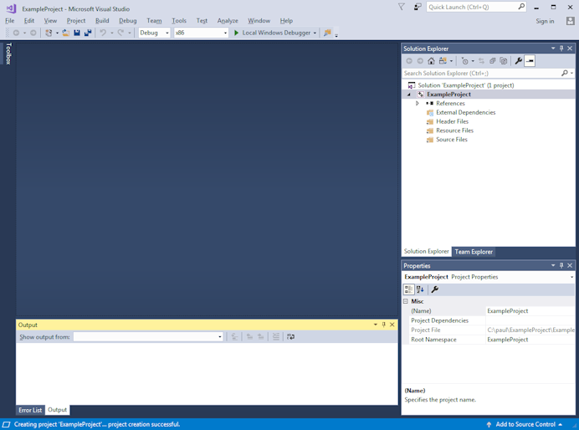The height and width of the screenshot is (430, 579).
Task: Click the Save single floppy icon
Action: pyautogui.click(x=77, y=33)
